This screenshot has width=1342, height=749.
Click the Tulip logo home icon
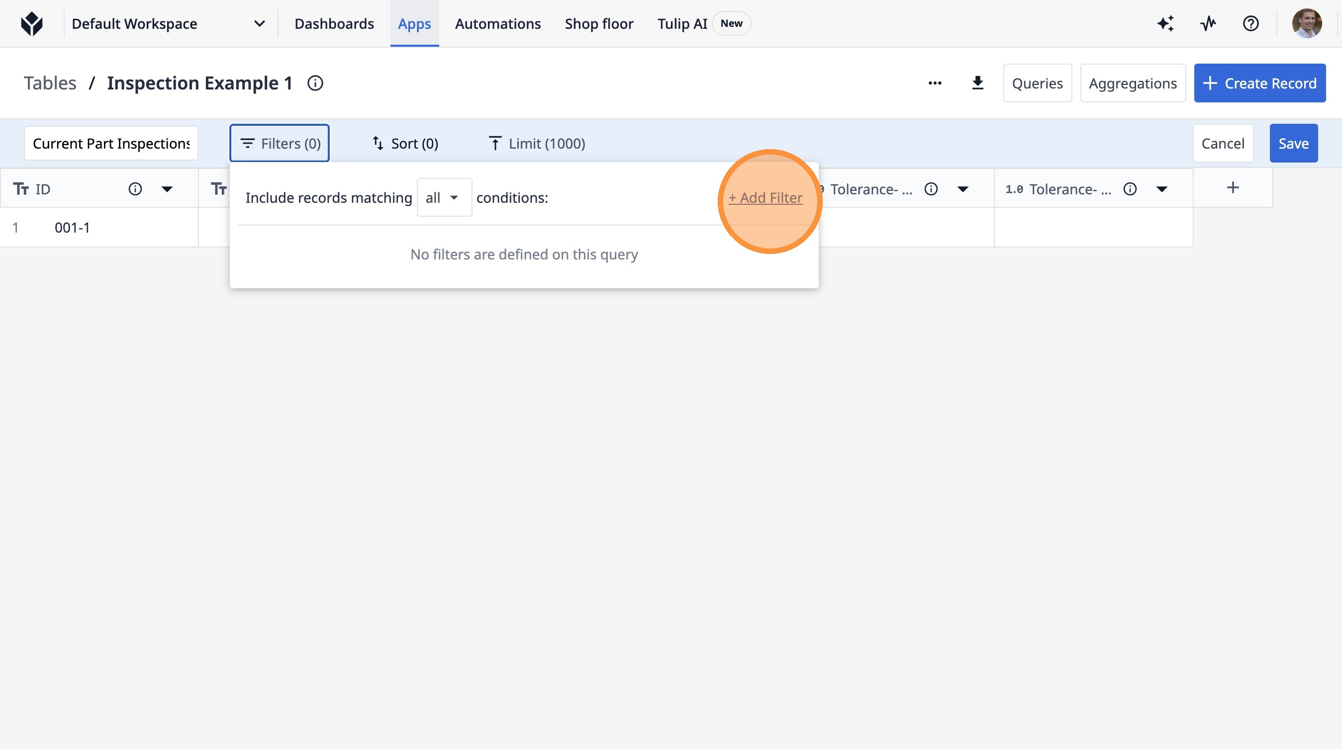click(x=32, y=23)
